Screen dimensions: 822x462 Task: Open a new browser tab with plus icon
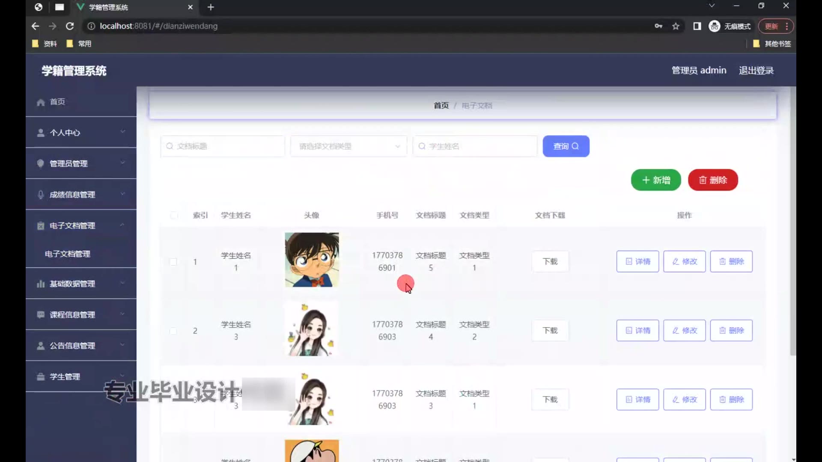tap(211, 7)
